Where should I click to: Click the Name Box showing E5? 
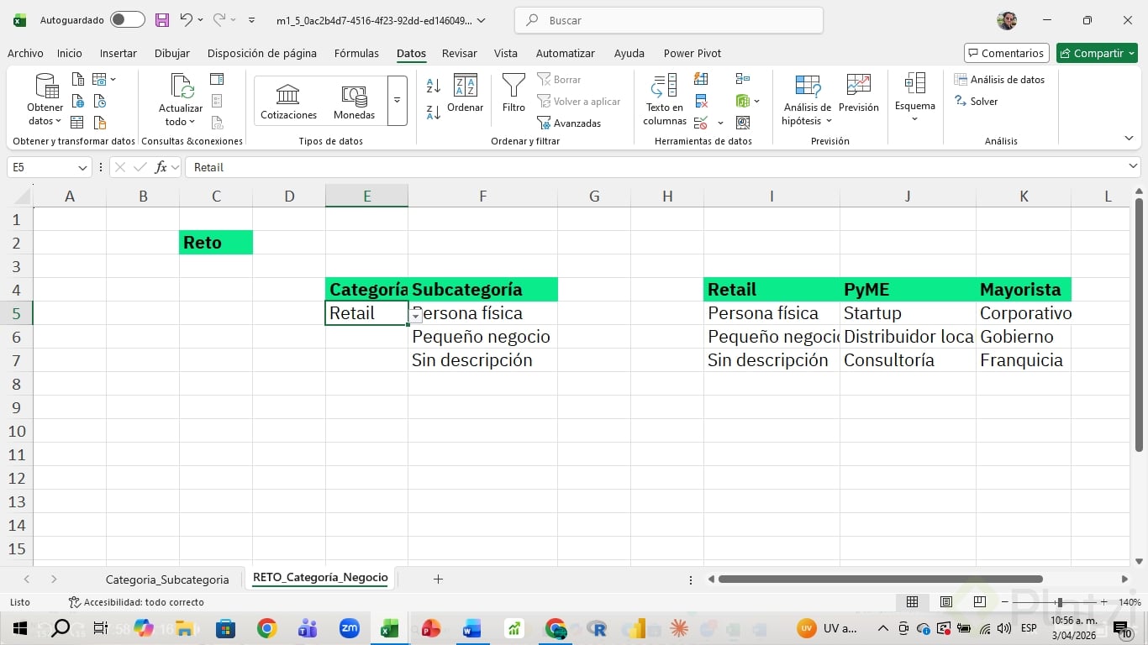coord(43,167)
